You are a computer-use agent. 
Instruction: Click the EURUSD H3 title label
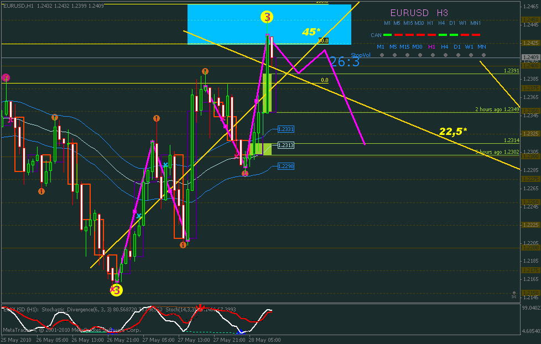click(x=419, y=13)
